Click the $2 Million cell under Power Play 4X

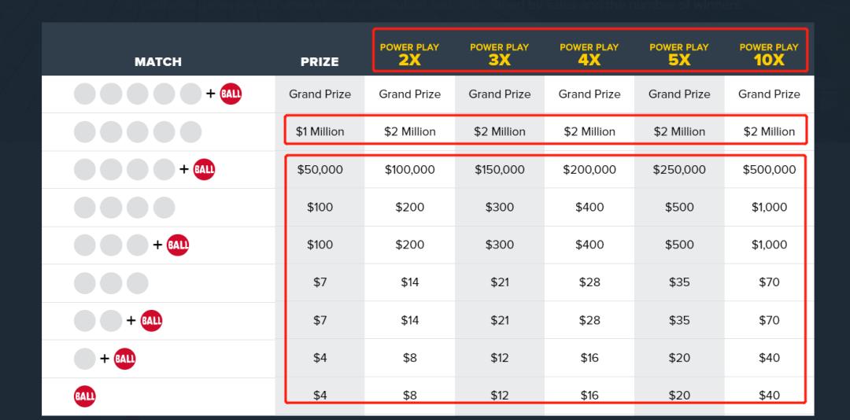(x=589, y=131)
